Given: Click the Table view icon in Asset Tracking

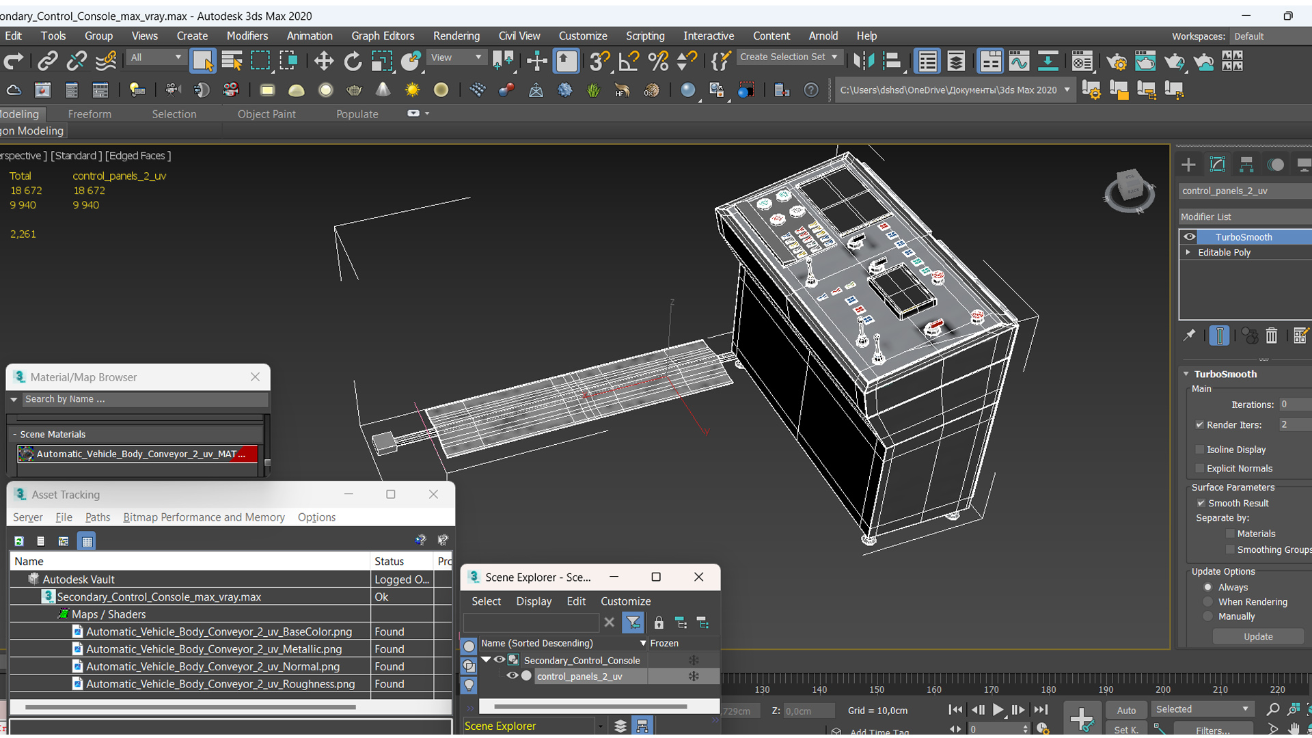Looking at the screenshot, I should [x=86, y=541].
